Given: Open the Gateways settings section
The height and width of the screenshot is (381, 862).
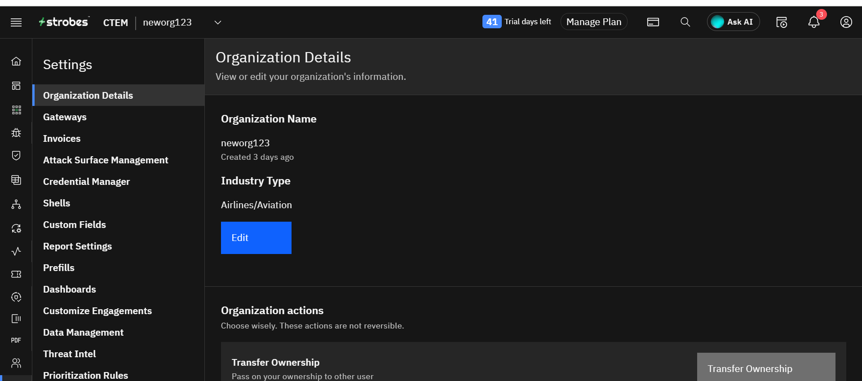Looking at the screenshot, I should tap(65, 117).
